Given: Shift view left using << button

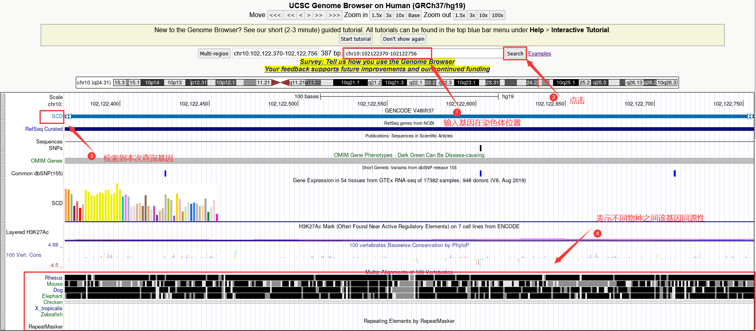Looking at the screenshot, I should (x=290, y=15).
